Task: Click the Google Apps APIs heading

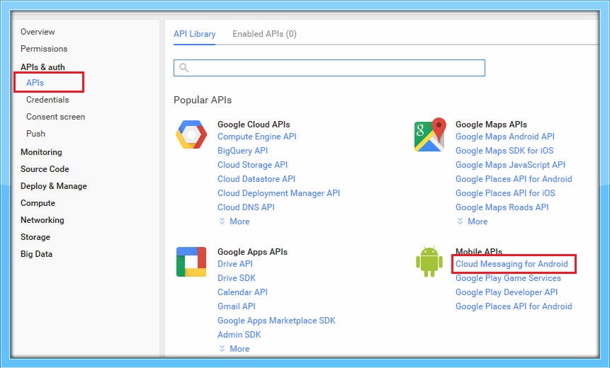Action: tap(252, 252)
